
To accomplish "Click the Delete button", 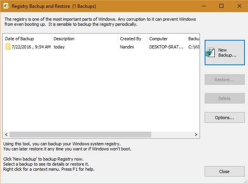I will tap(225, 98).
